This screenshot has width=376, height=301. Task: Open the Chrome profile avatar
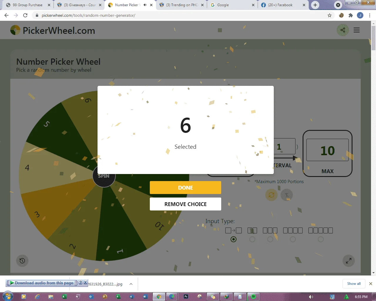360,15
